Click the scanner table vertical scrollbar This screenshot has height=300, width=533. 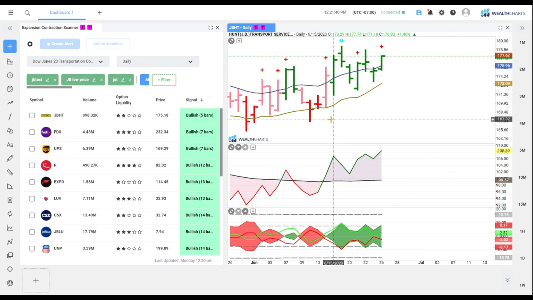coord(221,142)
